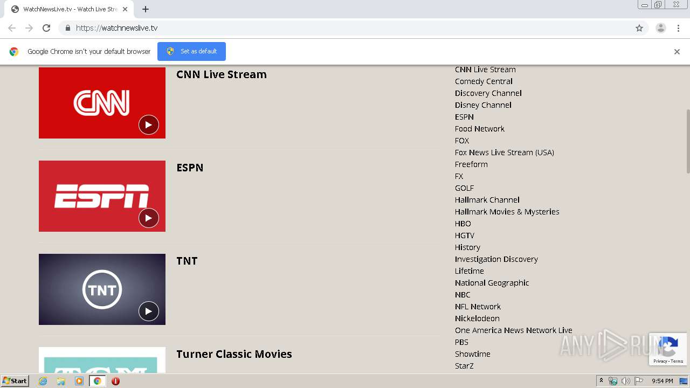
Task: Select Comedy Central in sidebar
Action: pos(484,81)
